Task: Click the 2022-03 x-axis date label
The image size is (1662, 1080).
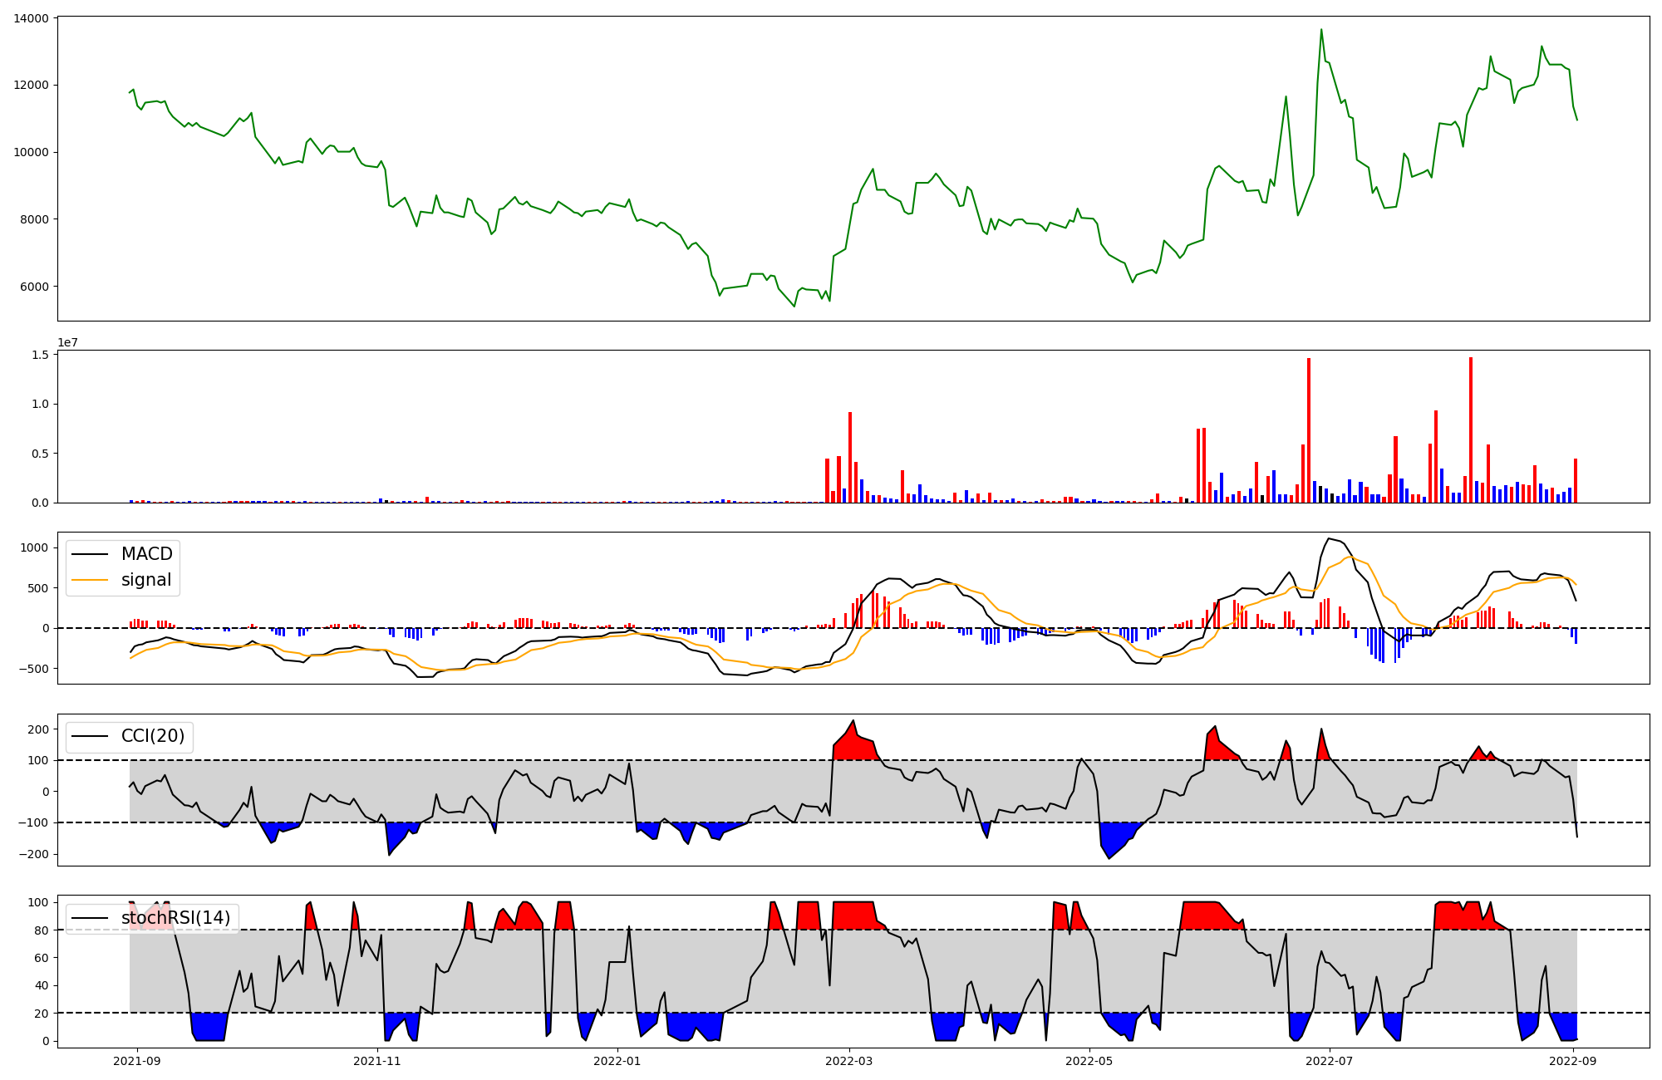Action: (x=849, y=1060)
